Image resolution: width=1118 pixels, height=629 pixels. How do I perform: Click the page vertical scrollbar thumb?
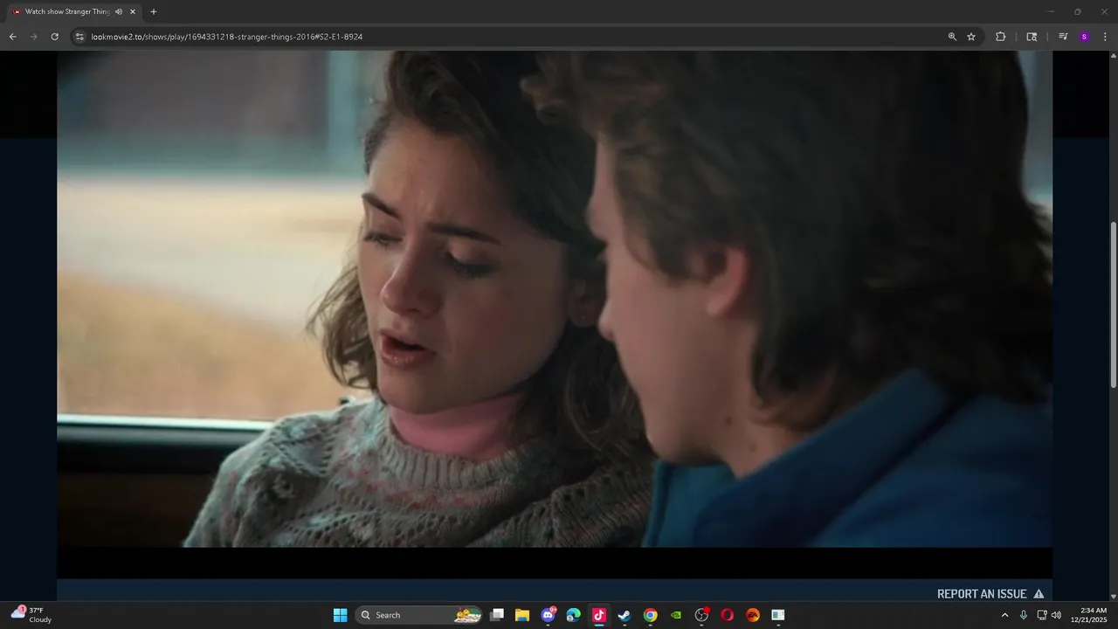point(1113,305)
